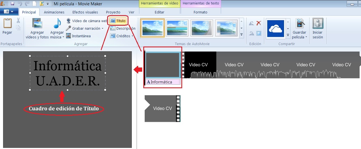Show next row of share options
361x149 pixels.
[x=288, y=28]
